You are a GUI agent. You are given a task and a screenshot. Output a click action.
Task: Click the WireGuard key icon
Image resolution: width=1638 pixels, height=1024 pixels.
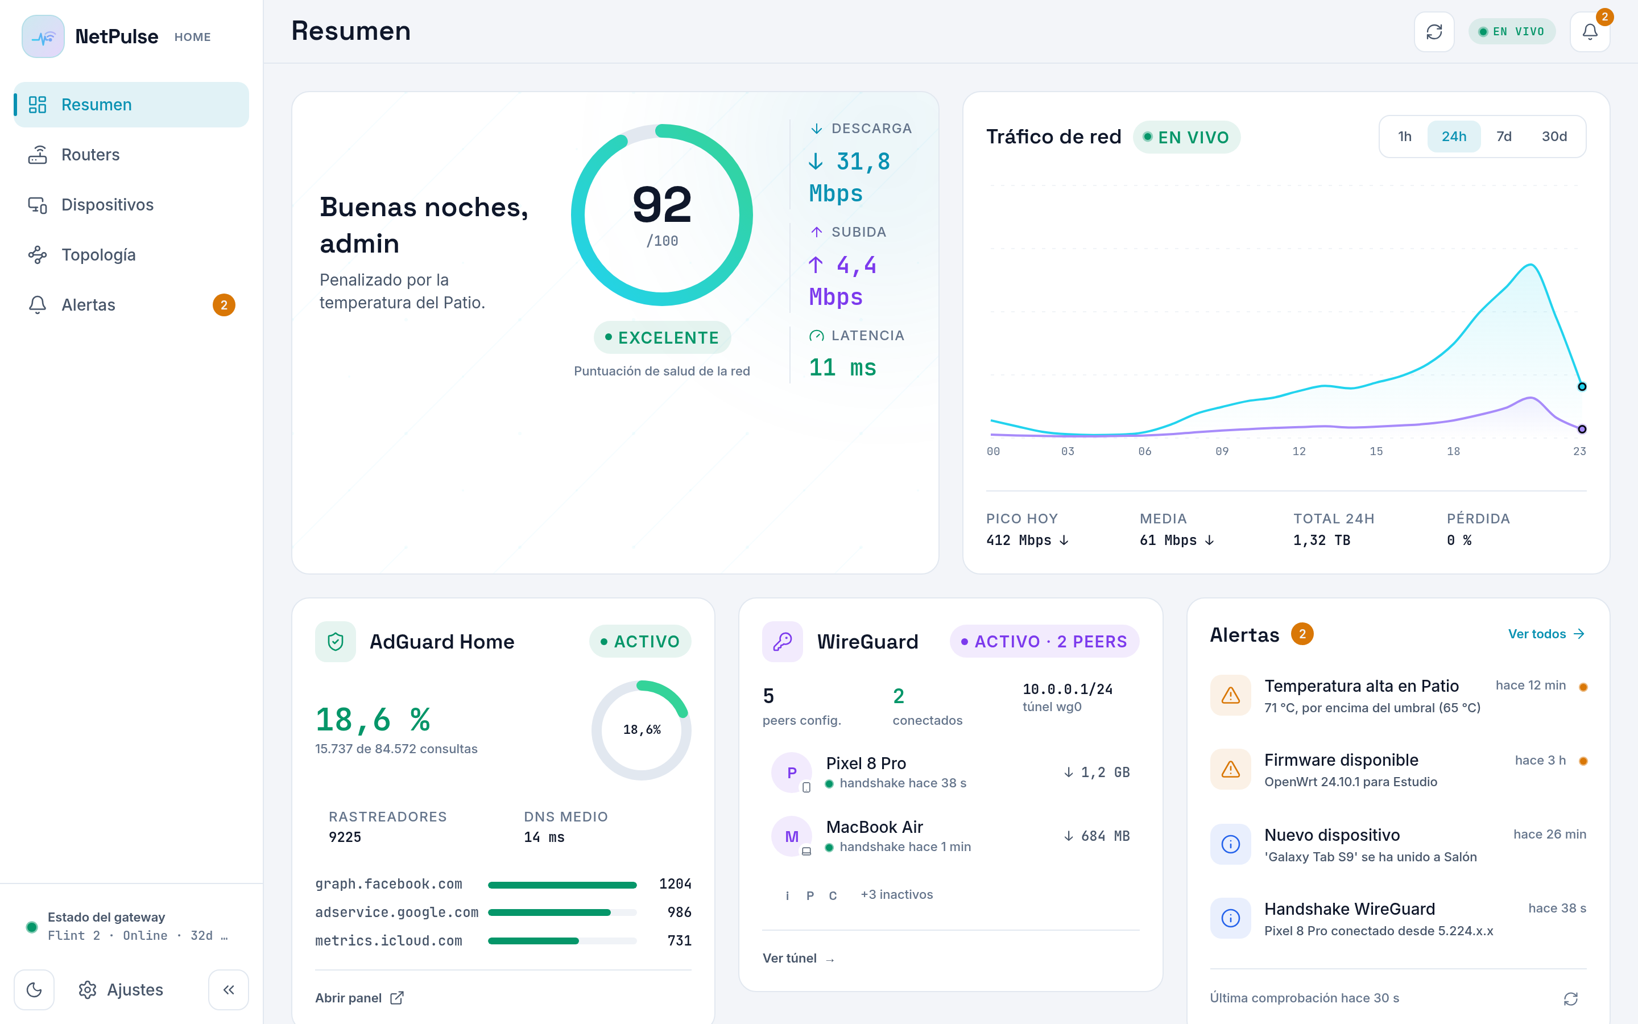[783, 641]
